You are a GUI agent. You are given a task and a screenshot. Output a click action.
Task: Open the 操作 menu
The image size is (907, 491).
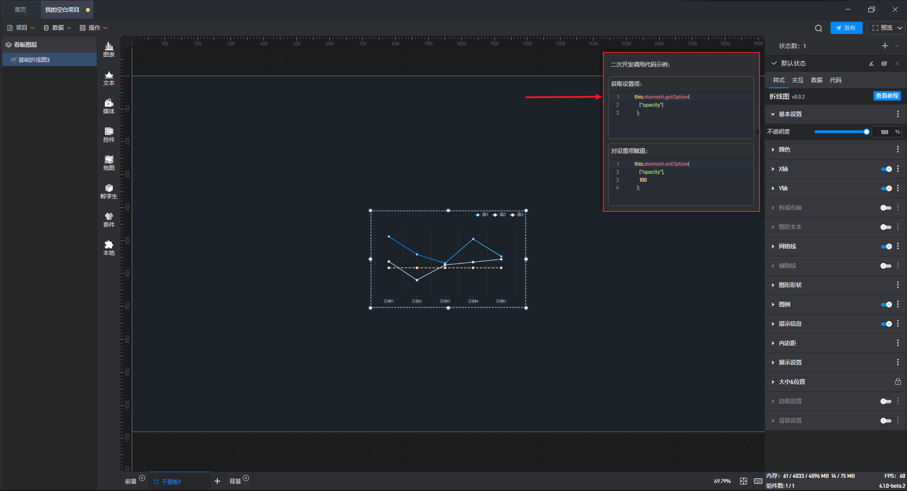pos(94,28)
